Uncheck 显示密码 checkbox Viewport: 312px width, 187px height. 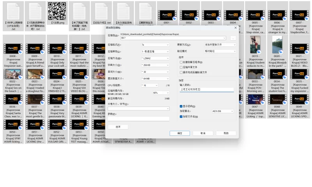pos(181,106)
